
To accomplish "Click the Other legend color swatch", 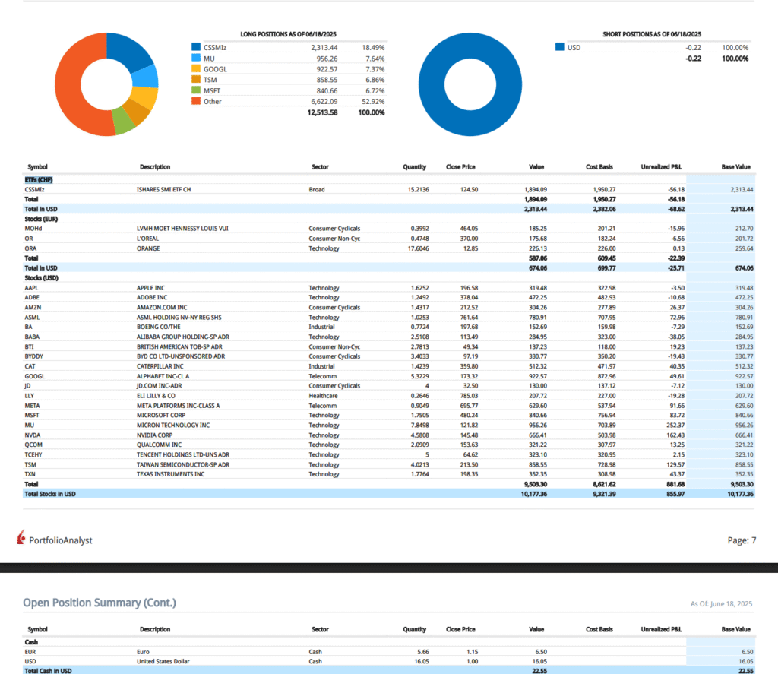I will (196, 101).
